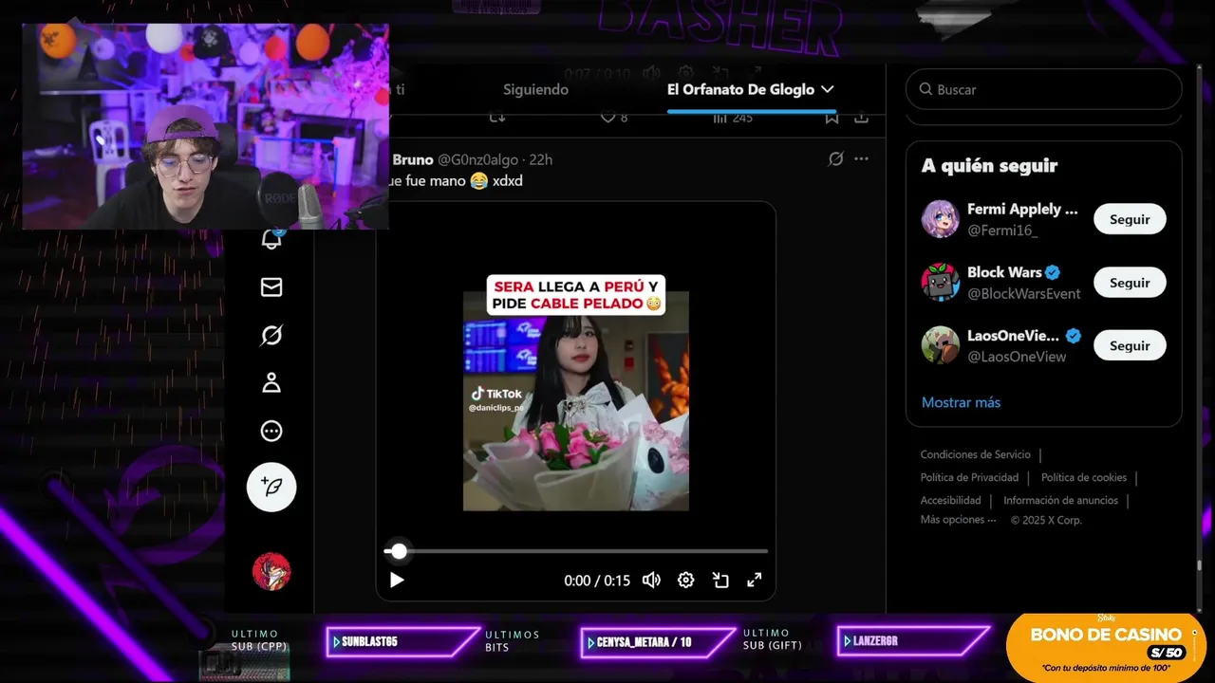Open Información de anuncios link
The image size is (1215, 683).
tap(1060, 500)
